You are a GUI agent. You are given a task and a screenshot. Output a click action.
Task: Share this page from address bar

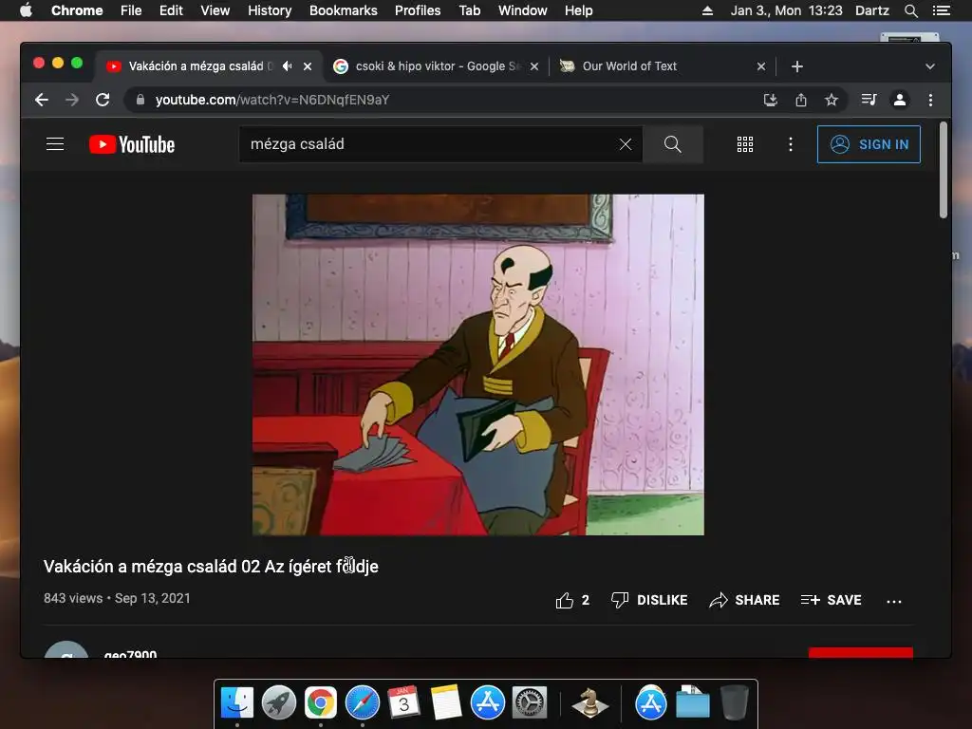[x=801, y=100]
